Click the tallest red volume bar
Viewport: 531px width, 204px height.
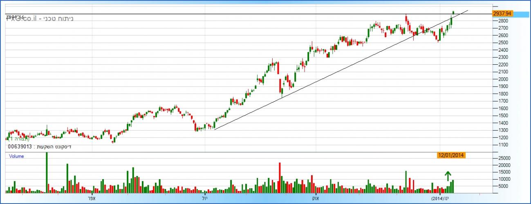coord(280,178)
